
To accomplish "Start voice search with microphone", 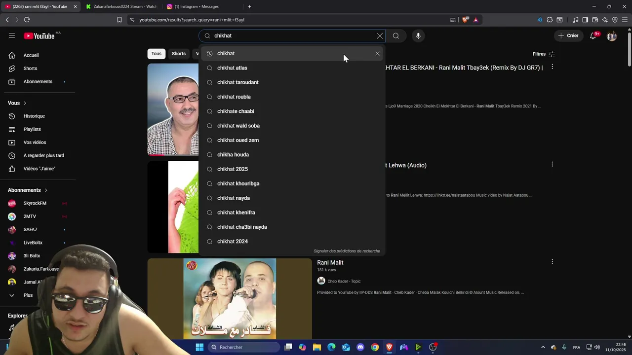I will [x=418, y=35].
